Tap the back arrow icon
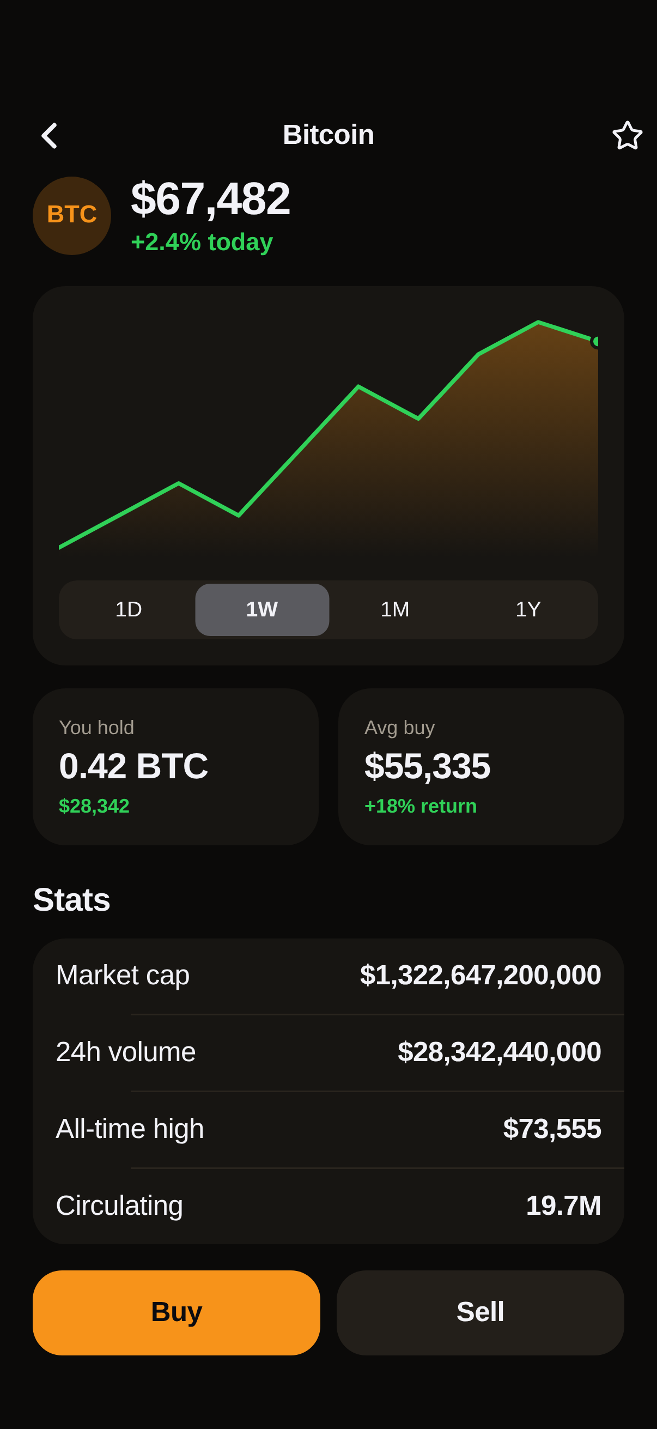The height and width of the screenshot is (1429, 657). point(50,135)
